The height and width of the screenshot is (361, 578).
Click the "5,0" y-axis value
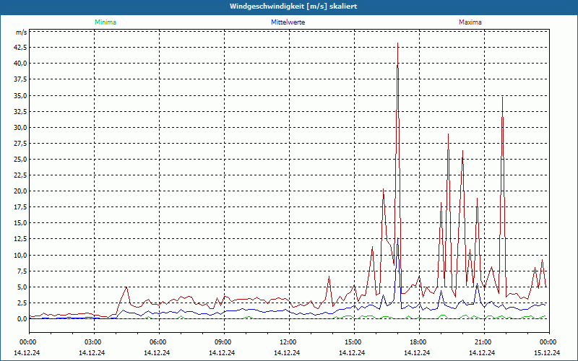(x=22, y=287)
